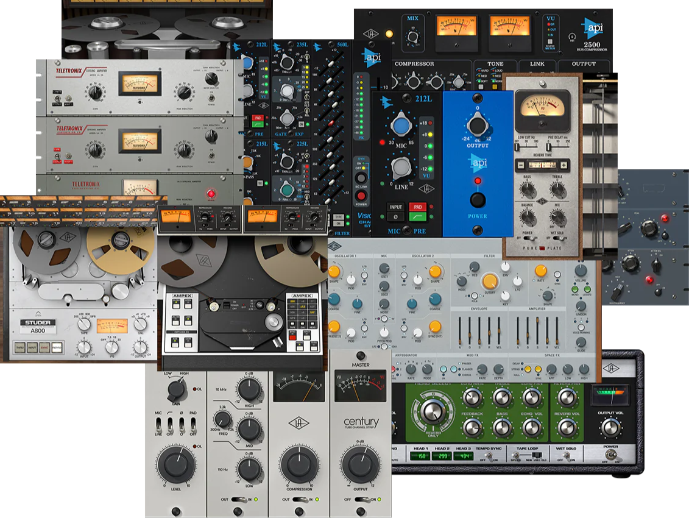Click the century logo text on channel strip
Viewport: 689px width, 518px height.
pyautogui.click(x=361, y=421)
